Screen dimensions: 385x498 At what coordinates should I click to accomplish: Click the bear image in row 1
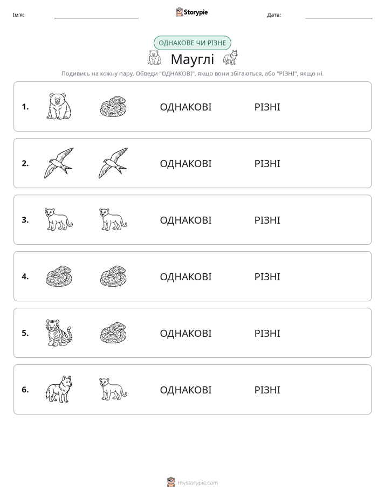point(59,106)
